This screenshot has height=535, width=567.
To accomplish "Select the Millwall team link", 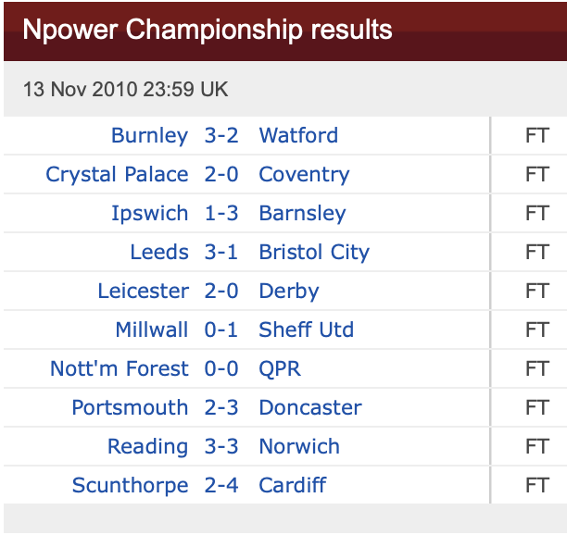I will 152,330.
